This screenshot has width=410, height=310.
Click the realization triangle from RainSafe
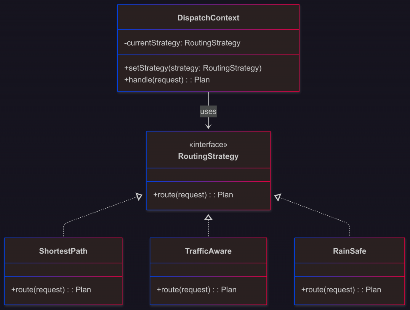[x=278, y=197]
